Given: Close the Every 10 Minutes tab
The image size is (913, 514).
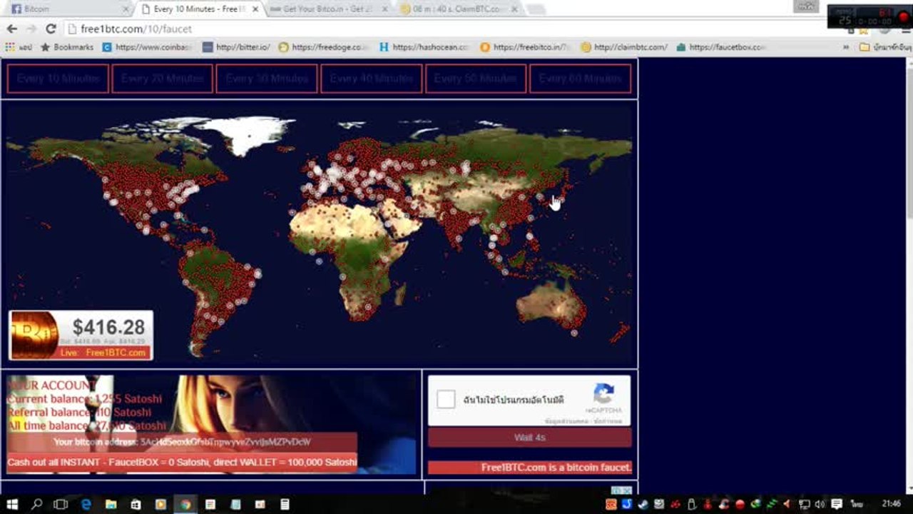Looking at the screenshot, I should click(x=255, y=9).
